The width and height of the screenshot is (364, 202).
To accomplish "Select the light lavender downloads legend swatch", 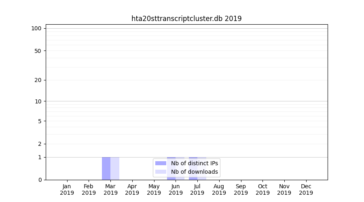I will click(161, 172).
